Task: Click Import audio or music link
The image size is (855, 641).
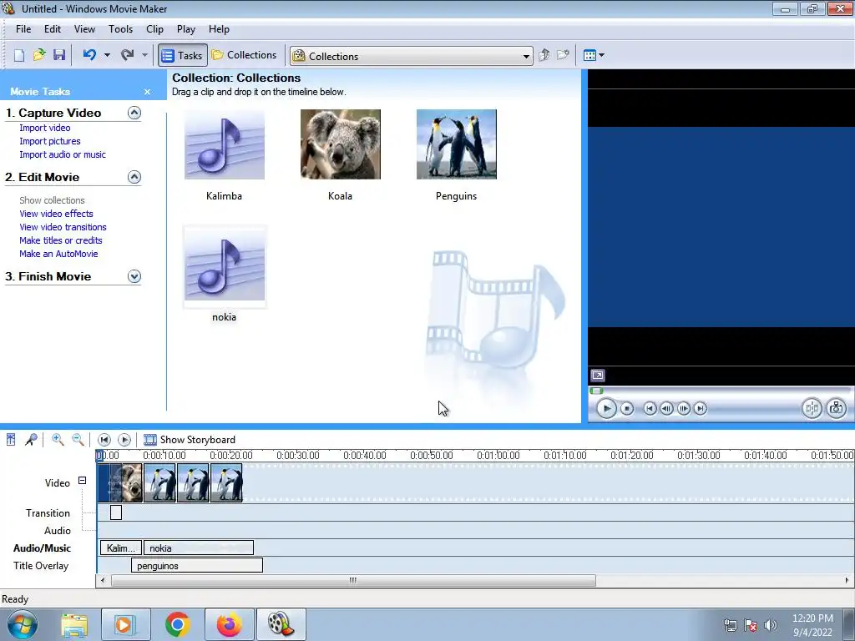Action: [x=63, y=154]
